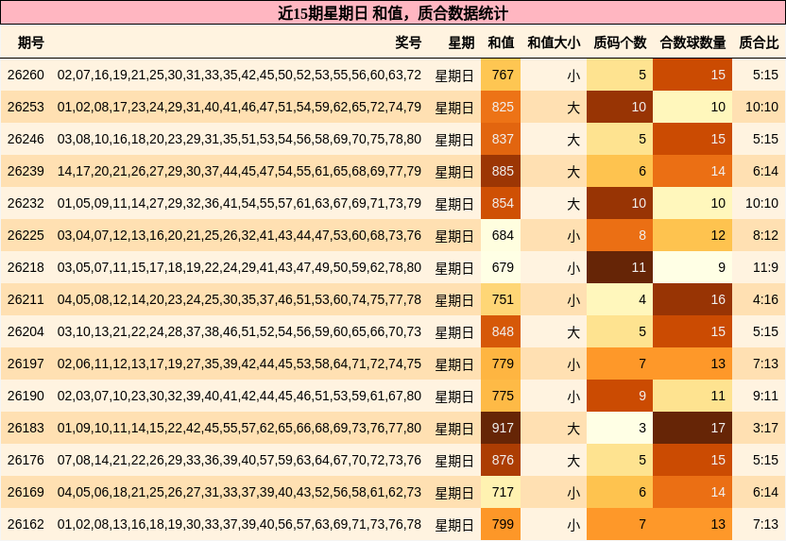Select issue number 26204
The image size is (786, 541).
click(x=26, y=331)
